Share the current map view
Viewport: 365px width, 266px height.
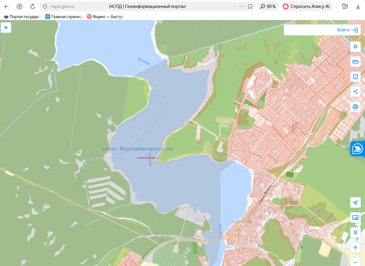pos(355,92)
